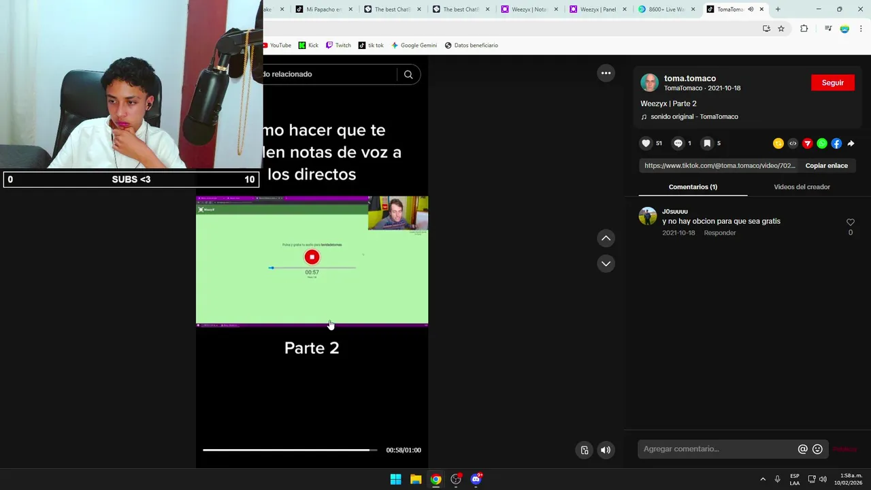Mute the TomaTomaco tab via speaker icon

(751, 10)
